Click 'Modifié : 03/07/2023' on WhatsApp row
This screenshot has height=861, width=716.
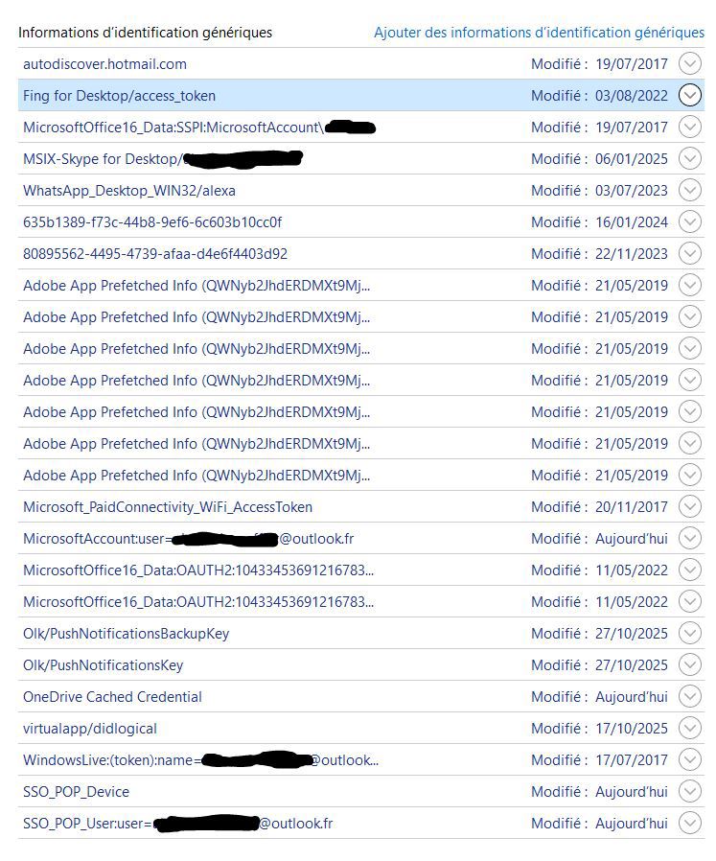click(x=600, y=191)
